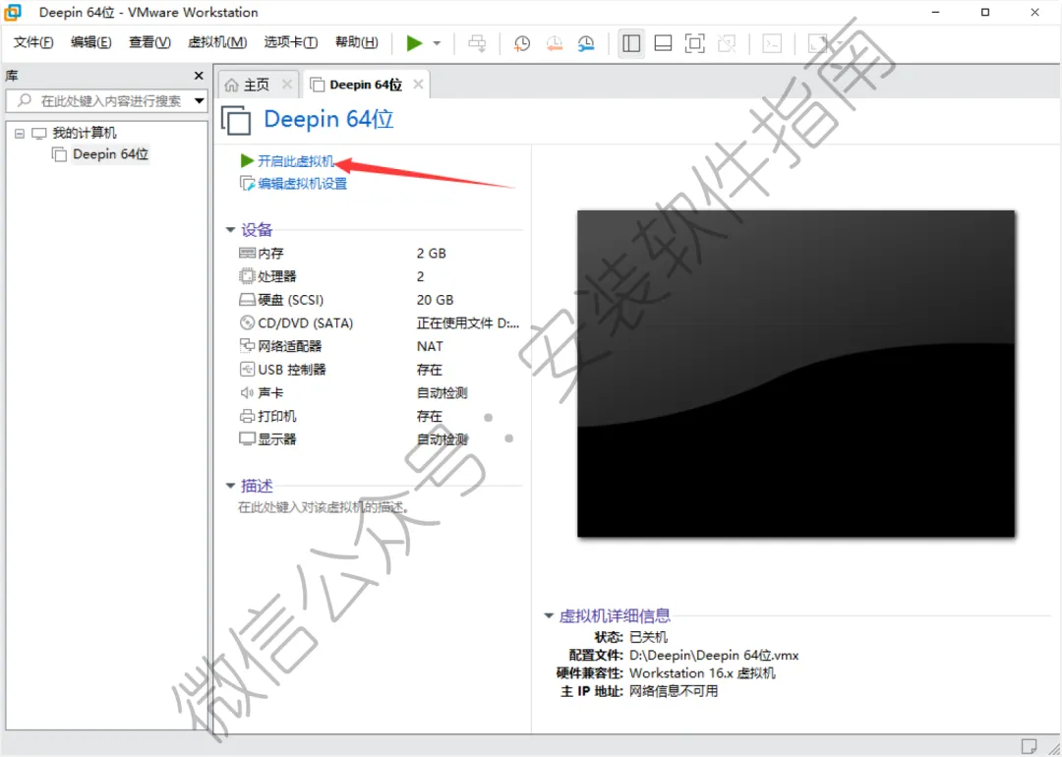Image resolution: width=1062 pixels, height=757 pixels.
Task: Select the USB 控制器 device row
Action: click(380, 370)
